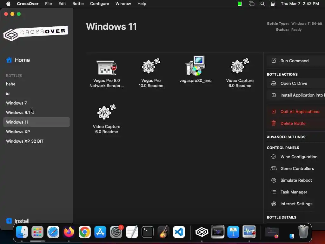325x244 pixels.
Task: Open Visual Studio Code from the Dock
Action: [179, 232]
